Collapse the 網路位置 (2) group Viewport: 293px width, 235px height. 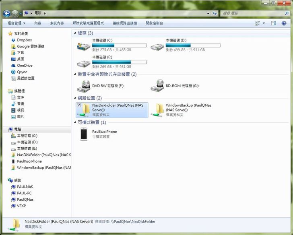tap(75, 98)
